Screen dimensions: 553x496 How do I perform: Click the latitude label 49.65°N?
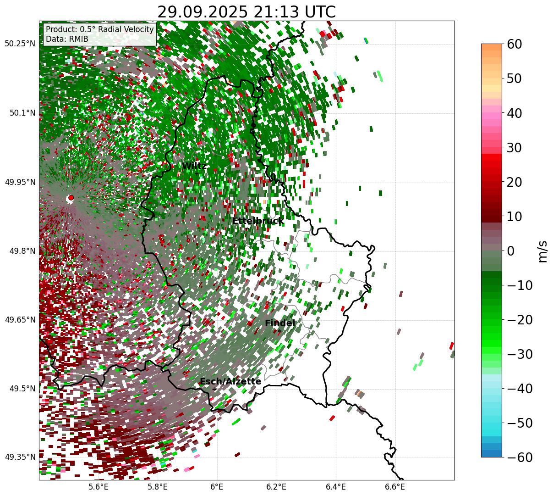tap(20, 320)
